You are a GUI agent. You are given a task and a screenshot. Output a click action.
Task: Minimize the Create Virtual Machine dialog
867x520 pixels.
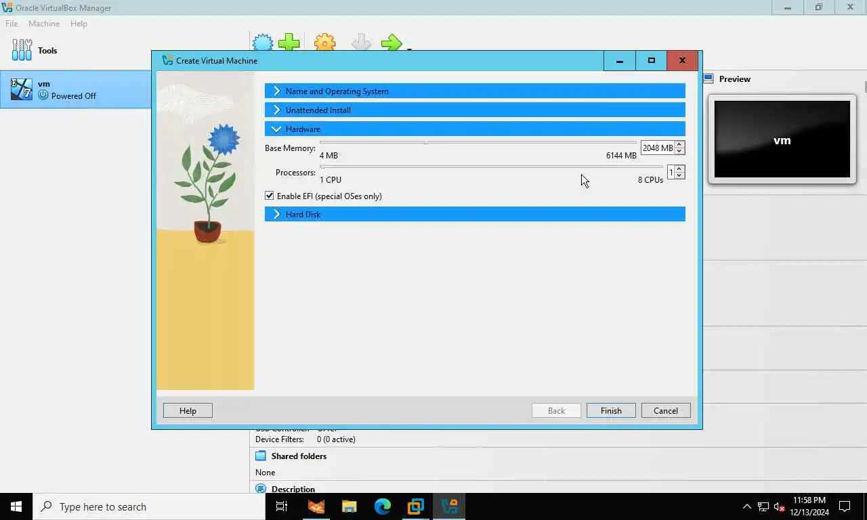(x=619, y=60)
